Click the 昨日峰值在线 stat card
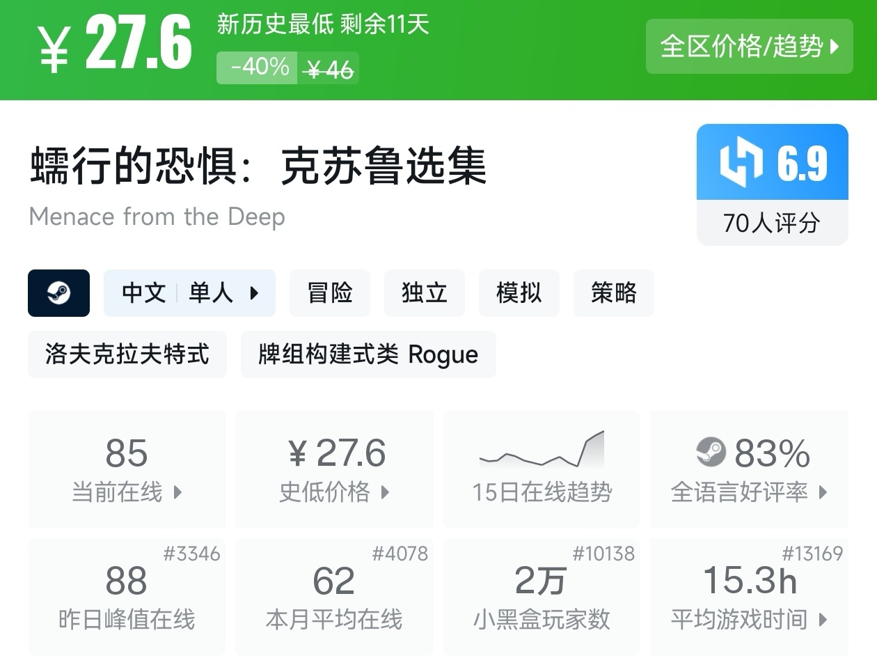The width and height of the screenshot is (877, 658). point(127,597)
